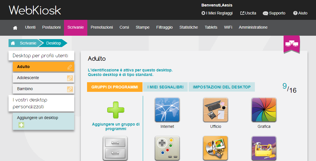Click the question mark Aiuto icon
Viewport: 316px width, 161px height.
[x=295, y=13]
